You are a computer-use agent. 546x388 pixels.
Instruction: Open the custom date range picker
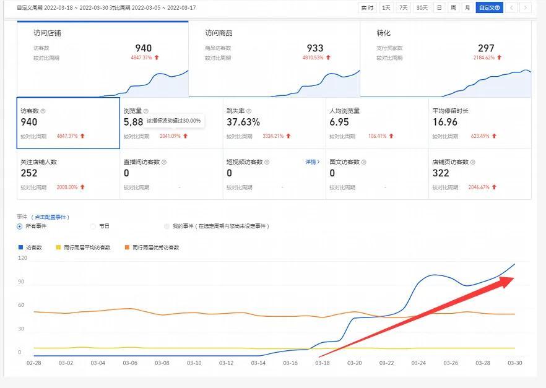[489, 7]
